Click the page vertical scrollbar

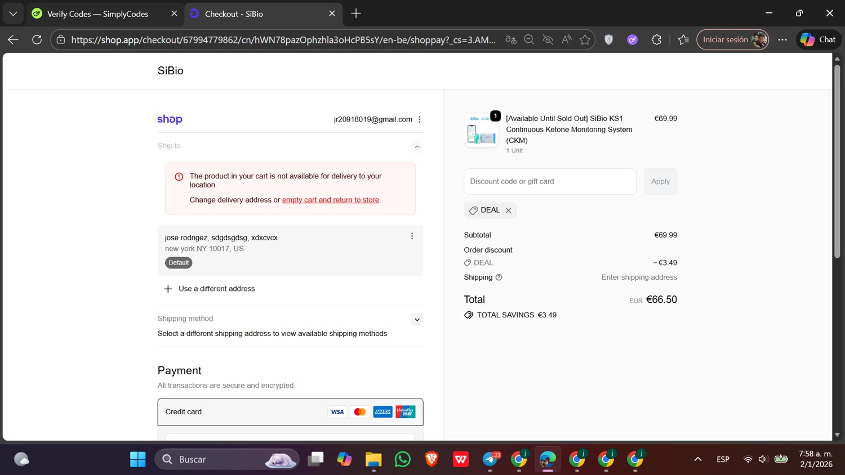click(x=837, y=162)
